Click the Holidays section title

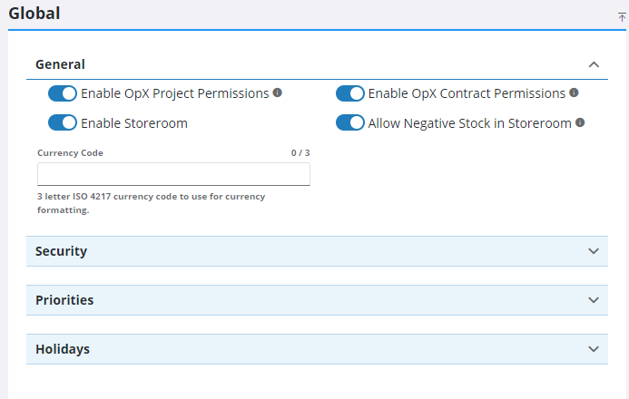pos(63,349)
